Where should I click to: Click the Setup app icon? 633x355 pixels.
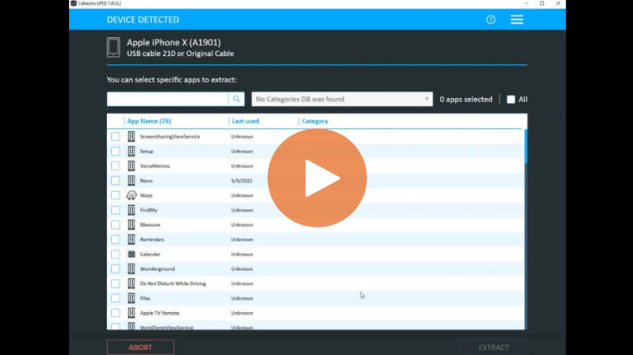point(131,152)
